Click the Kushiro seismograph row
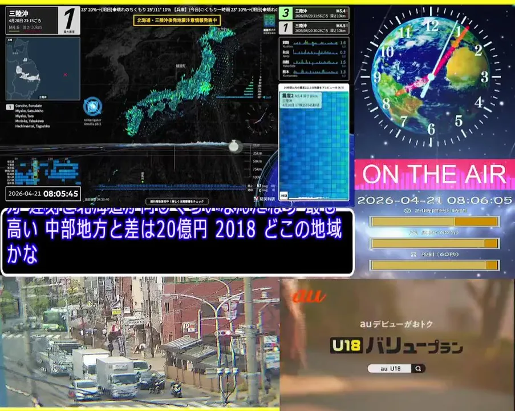515x411 pixels. [314, 43]
